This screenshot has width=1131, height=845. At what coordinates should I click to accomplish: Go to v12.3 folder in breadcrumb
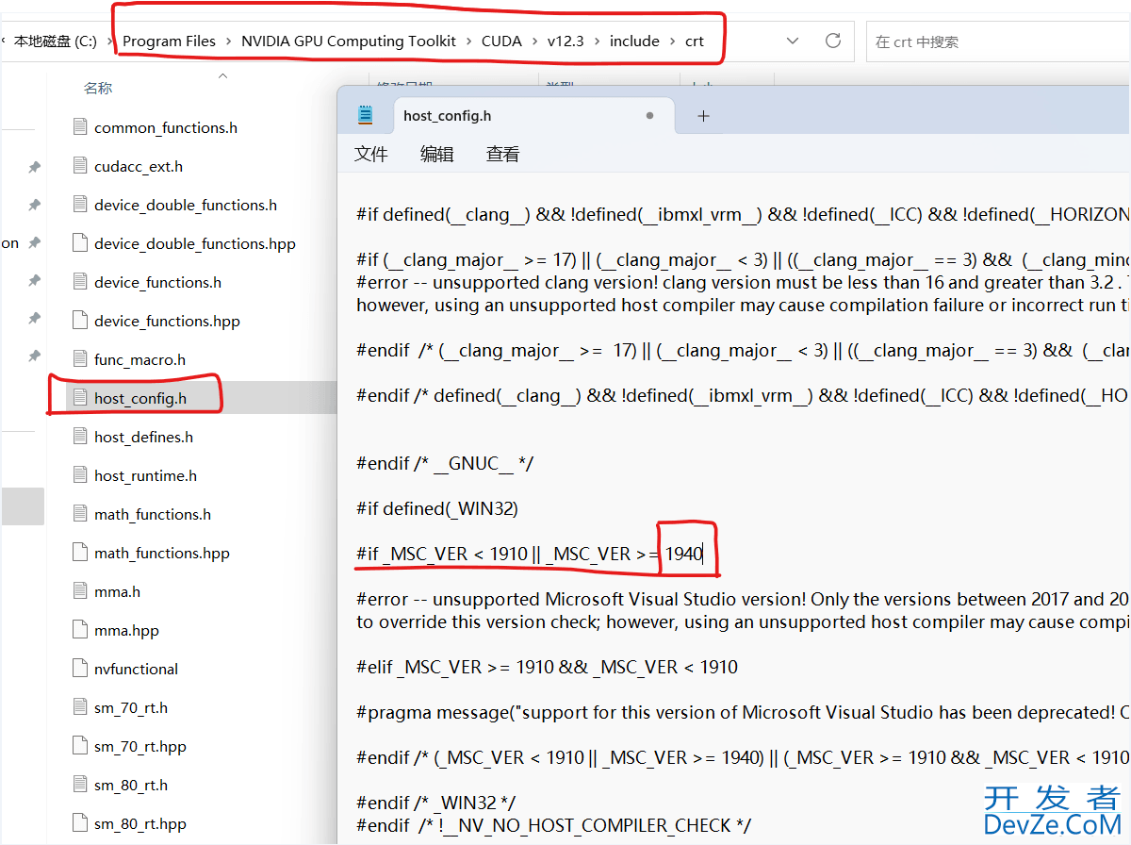coord(566,41)
